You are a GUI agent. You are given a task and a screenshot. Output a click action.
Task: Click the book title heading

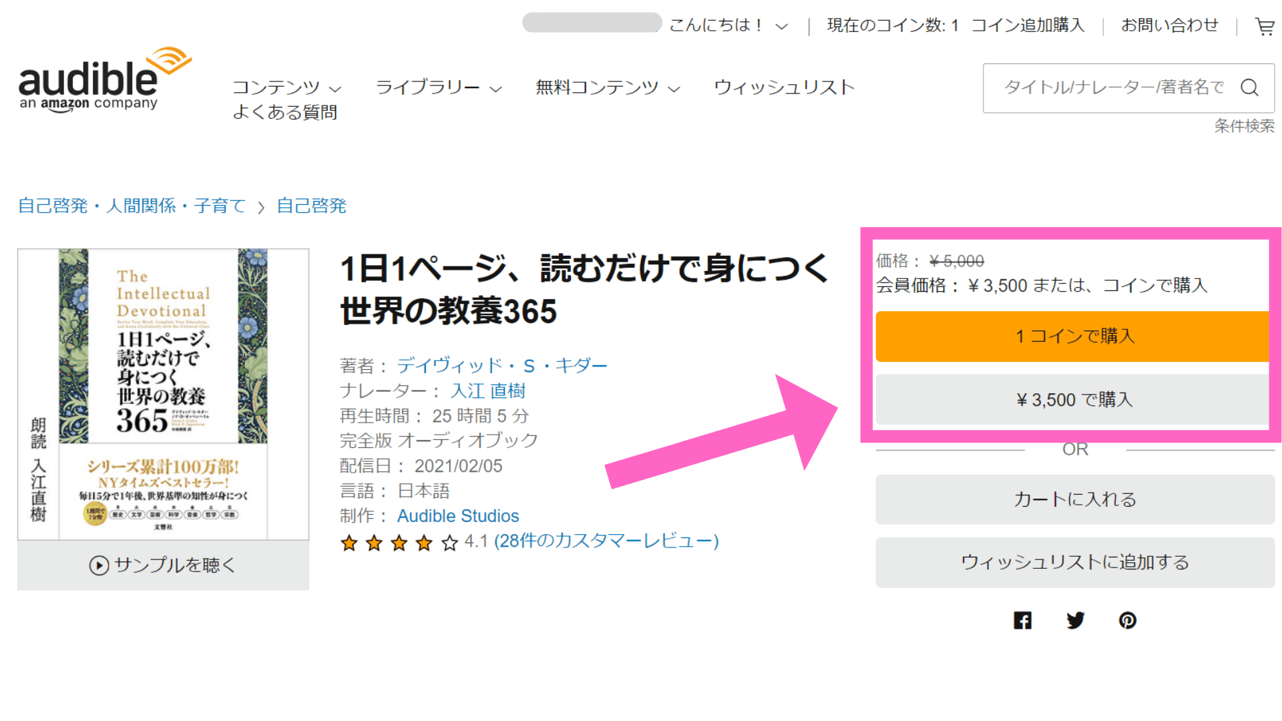point(584,290)
